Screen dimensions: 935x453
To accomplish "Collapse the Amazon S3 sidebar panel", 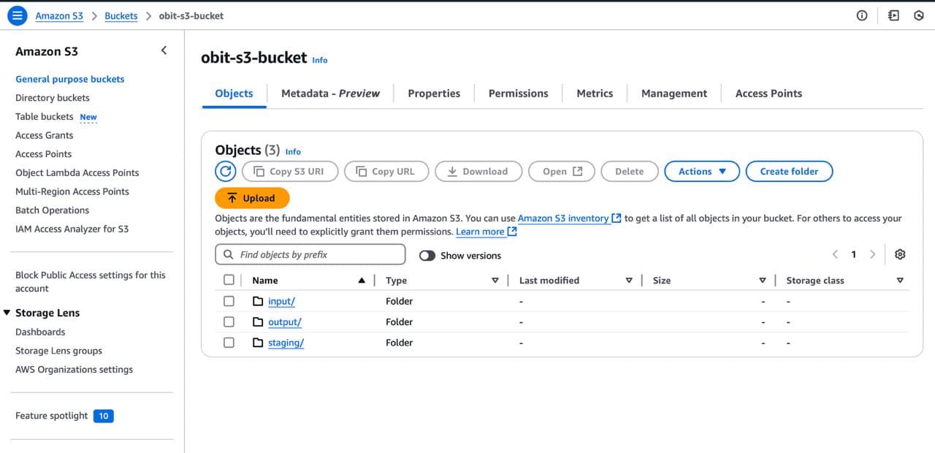I will (x=164, y=50).
